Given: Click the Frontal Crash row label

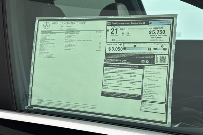Looking at the screenshot, I should [x=106, y=74].
